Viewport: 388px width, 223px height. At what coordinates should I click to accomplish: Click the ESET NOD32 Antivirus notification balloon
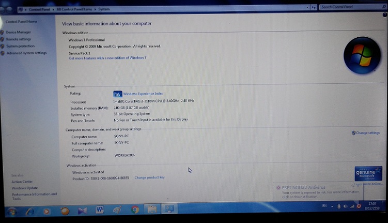(x=318, y=192)
